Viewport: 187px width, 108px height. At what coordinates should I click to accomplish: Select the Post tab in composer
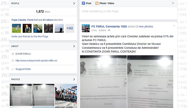87,3
